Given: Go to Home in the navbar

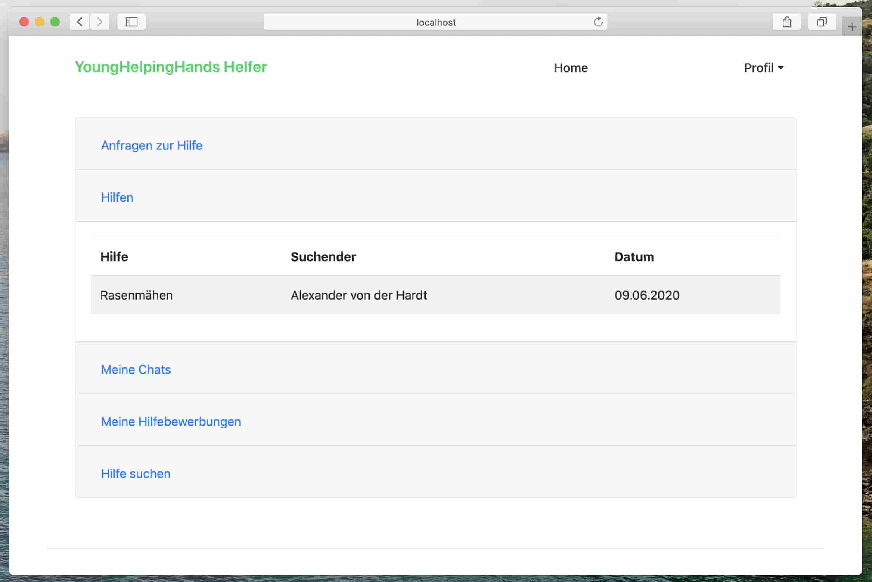Looking at the screenshot, I should point(571,68).
